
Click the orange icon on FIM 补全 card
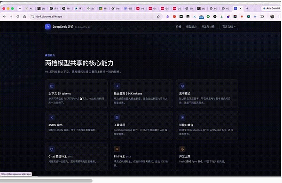(x=117, y=149)
